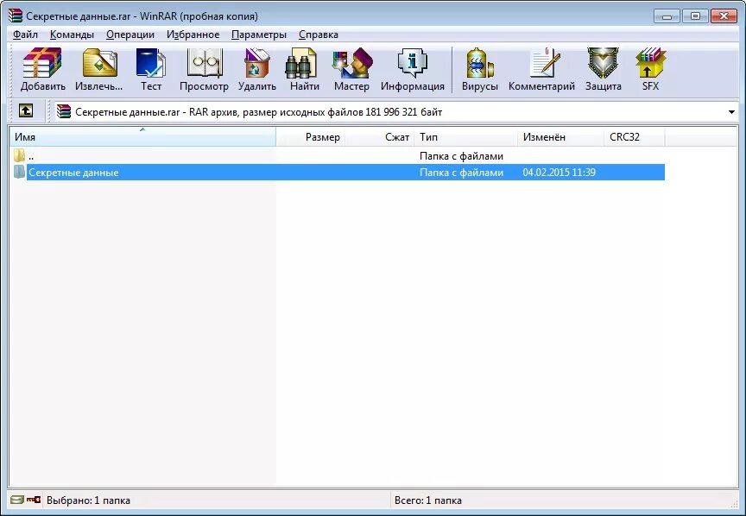Click the date 04.02.2015 11:39

tap(559, 173)
